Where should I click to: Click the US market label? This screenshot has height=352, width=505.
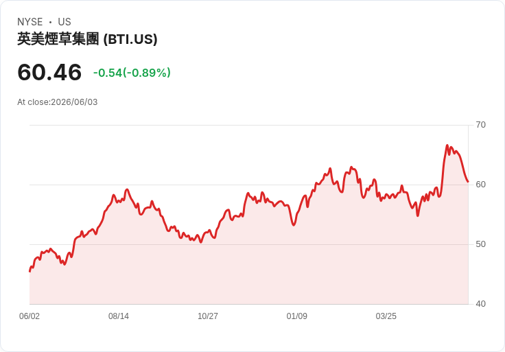(x=64, y=22)
